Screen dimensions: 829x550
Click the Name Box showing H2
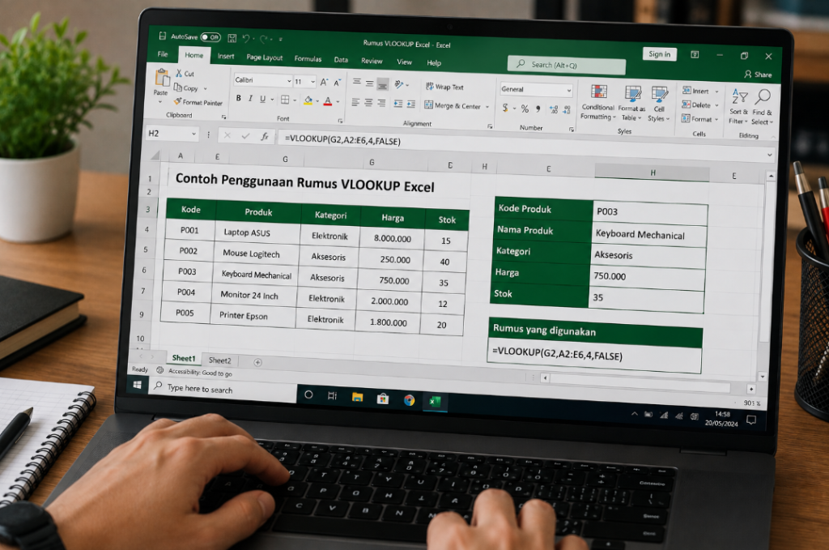(x=172, y=134)
